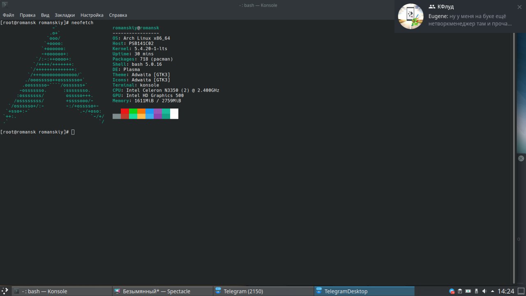
Task: Expand hidden system tray icons arrow
Action: coord(492,291)
